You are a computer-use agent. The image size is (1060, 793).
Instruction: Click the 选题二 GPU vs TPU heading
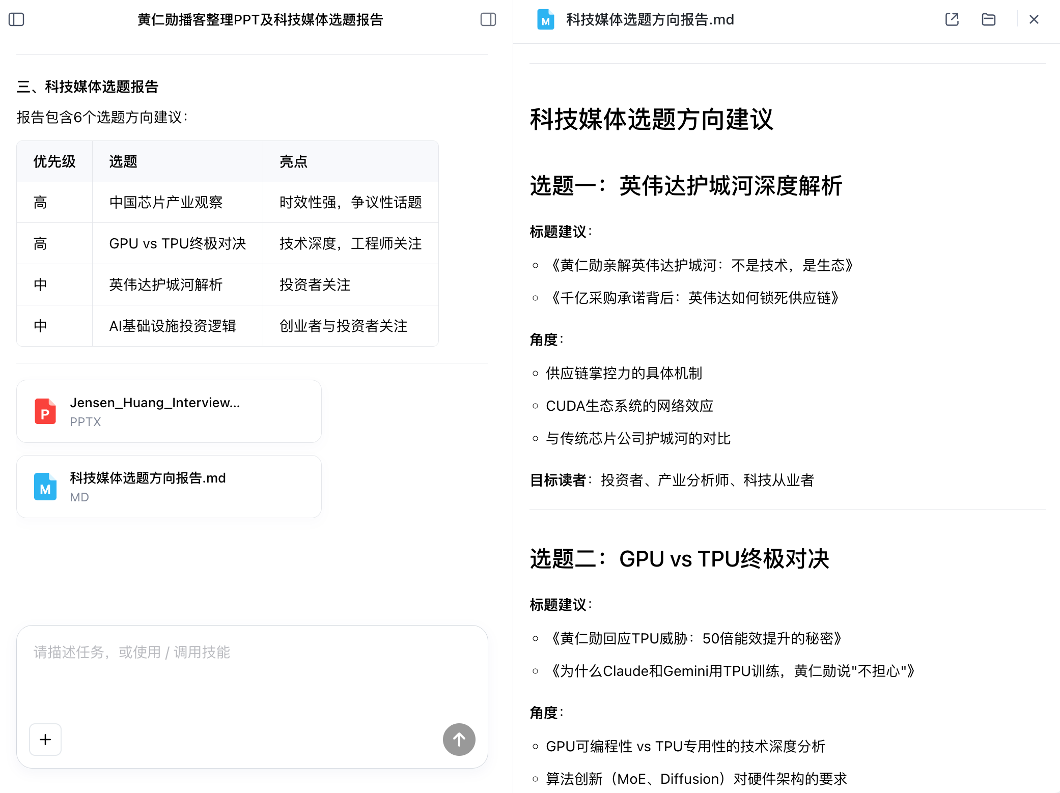click(679, 558)
